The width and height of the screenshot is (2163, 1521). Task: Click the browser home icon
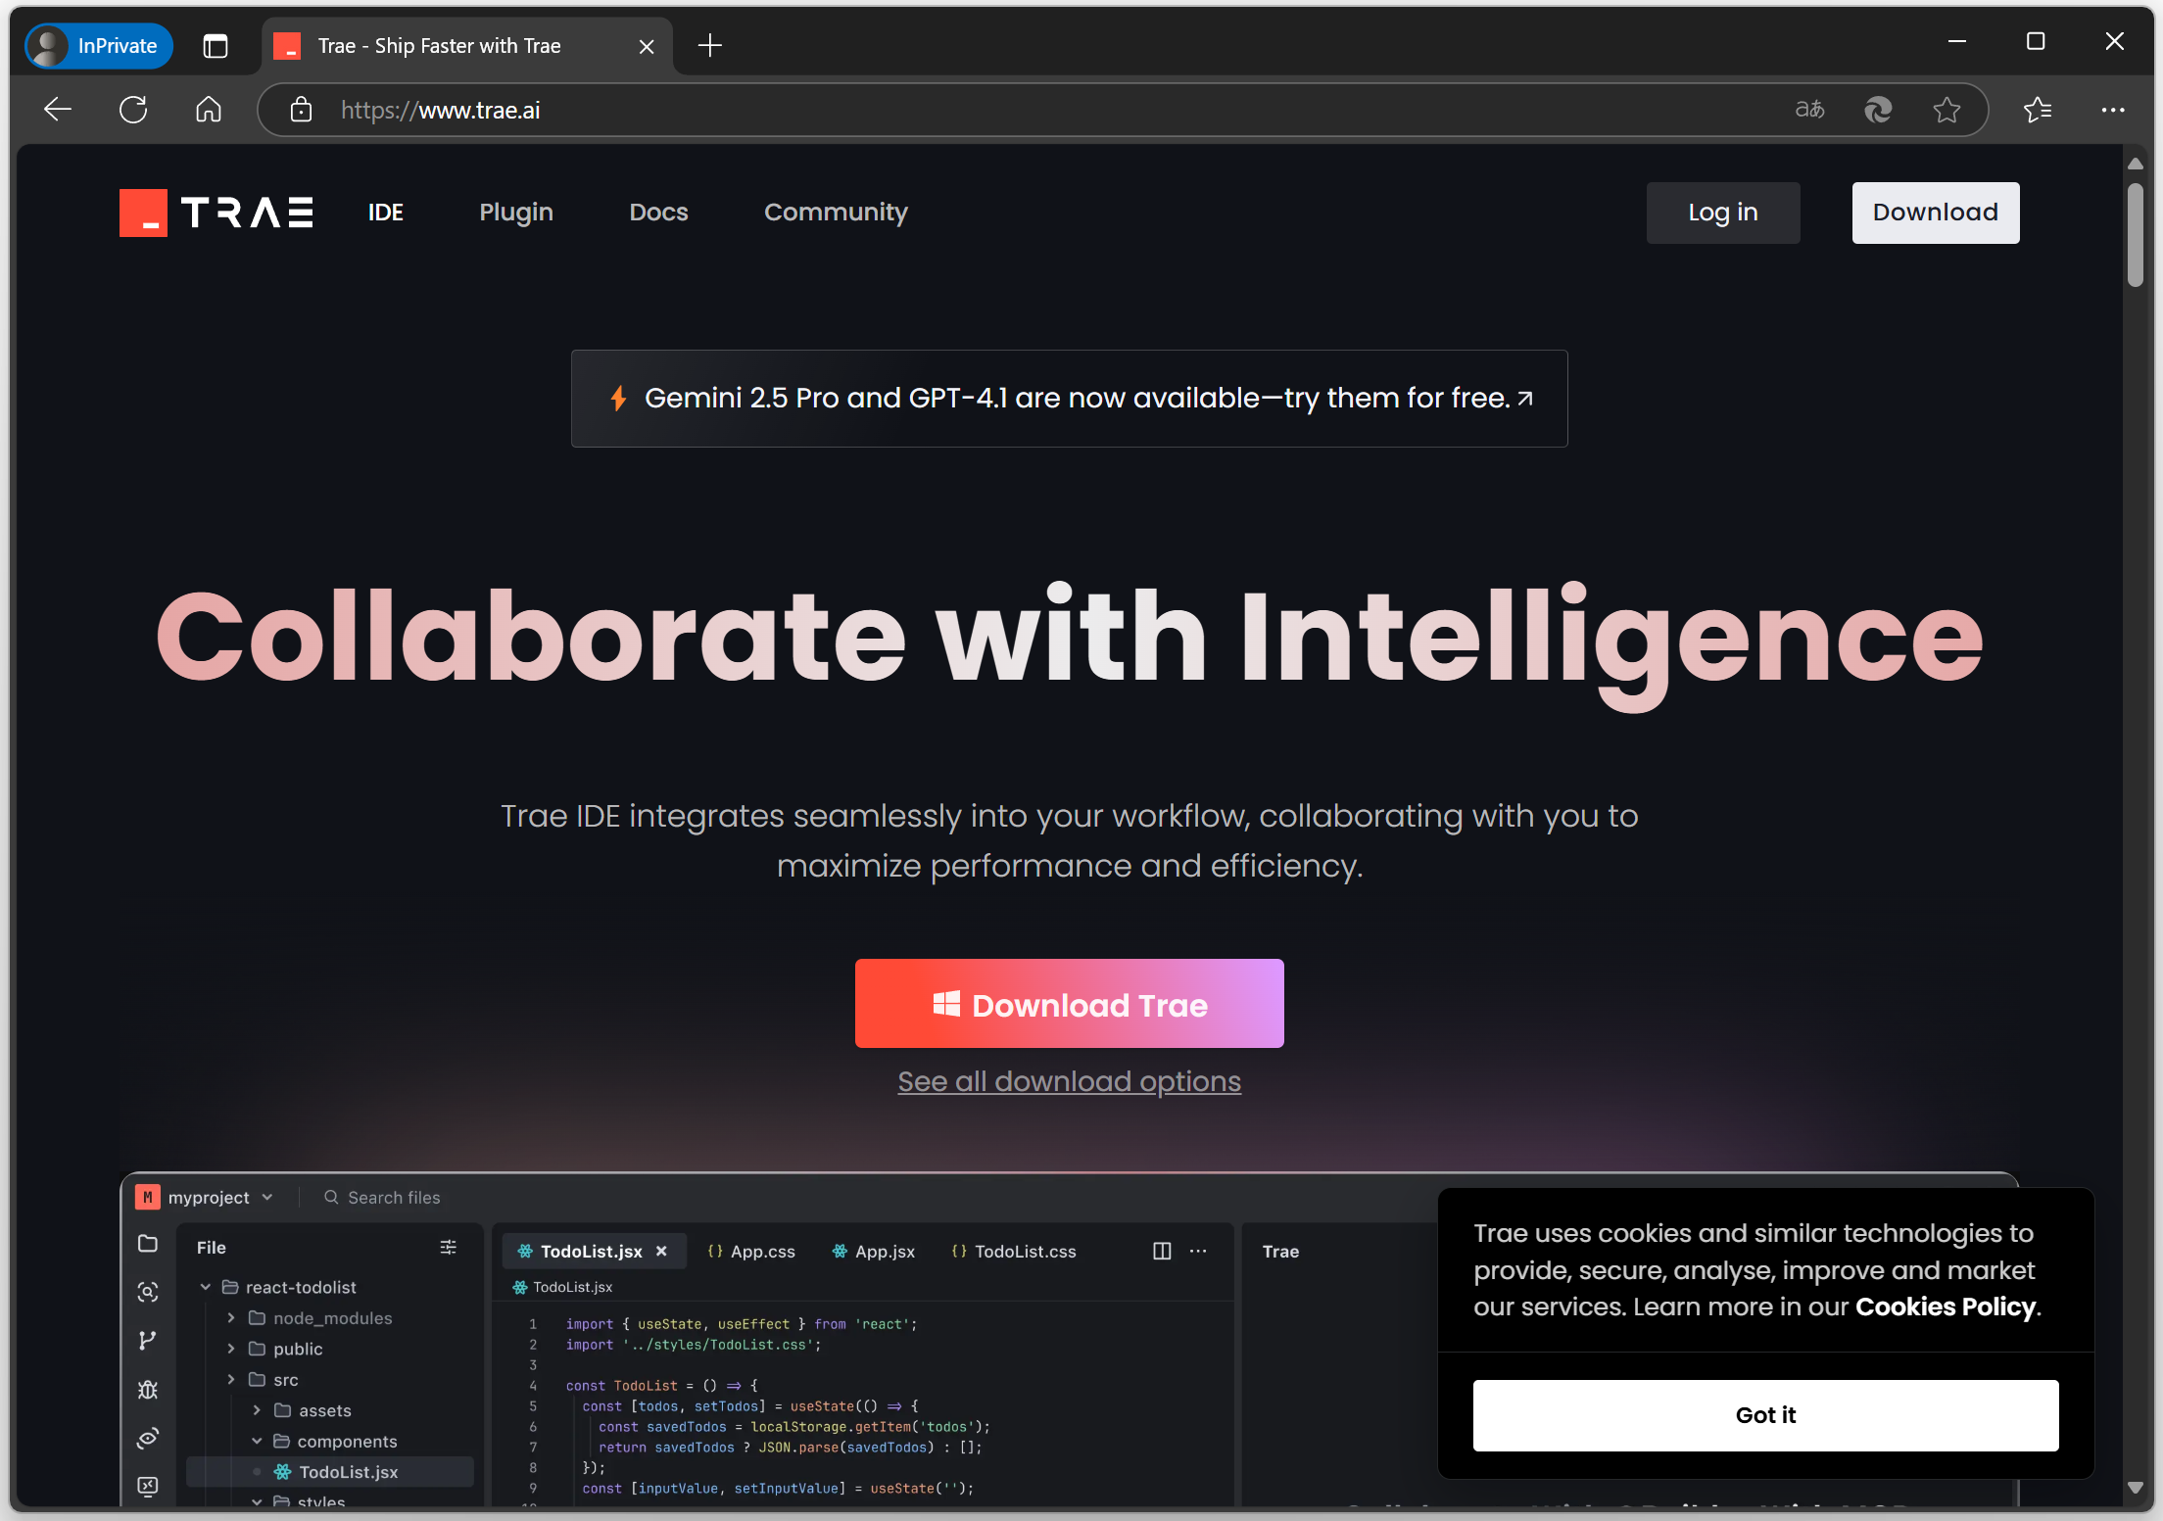point(209,110)
